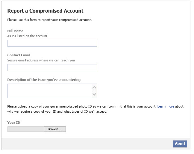Click the Browse... button to upload ID
The height and width of the screenshot is (154, 194).
point(55,129)
